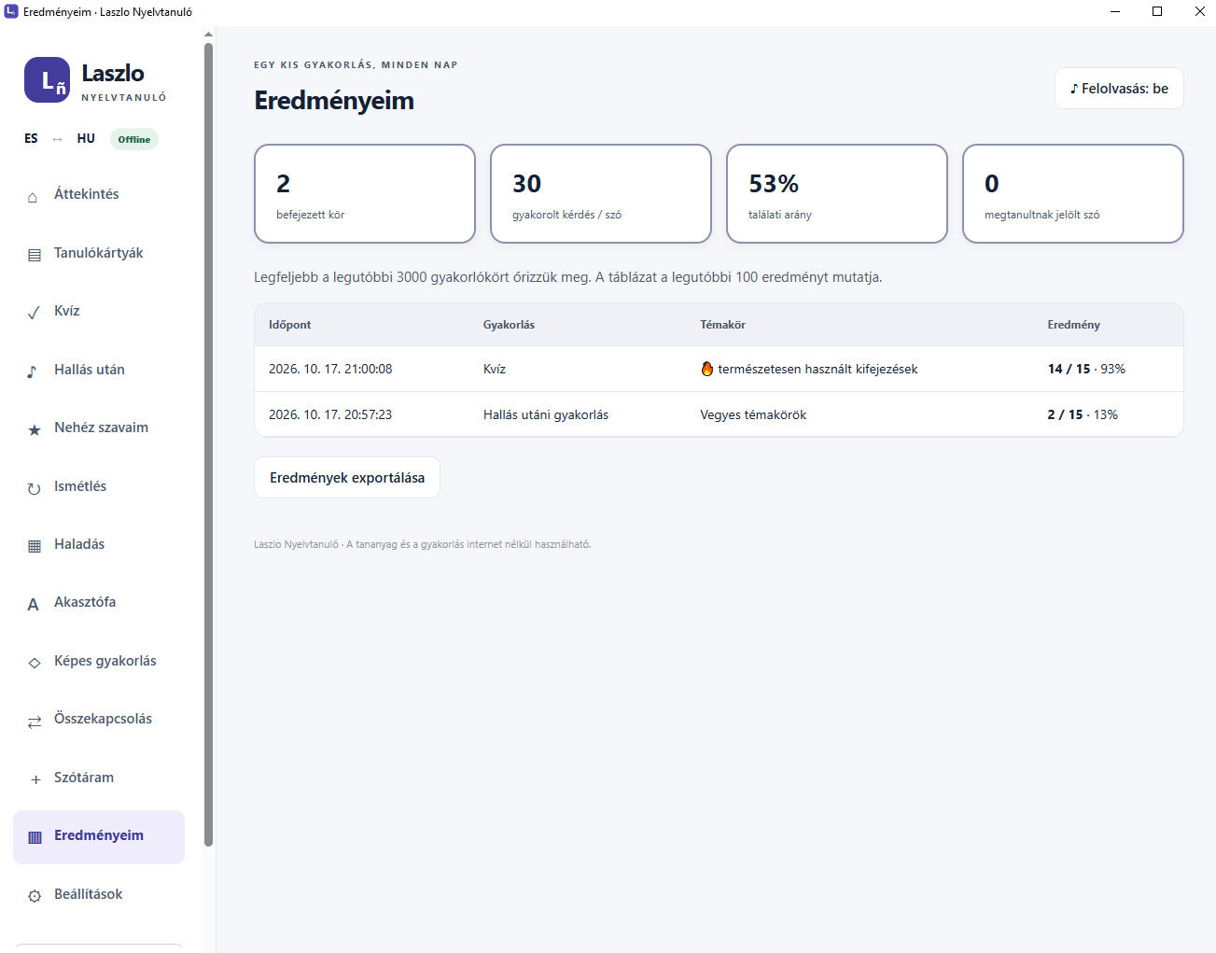
Task: Click the language direction arrow between ES and HU
Action: (58, 139)
